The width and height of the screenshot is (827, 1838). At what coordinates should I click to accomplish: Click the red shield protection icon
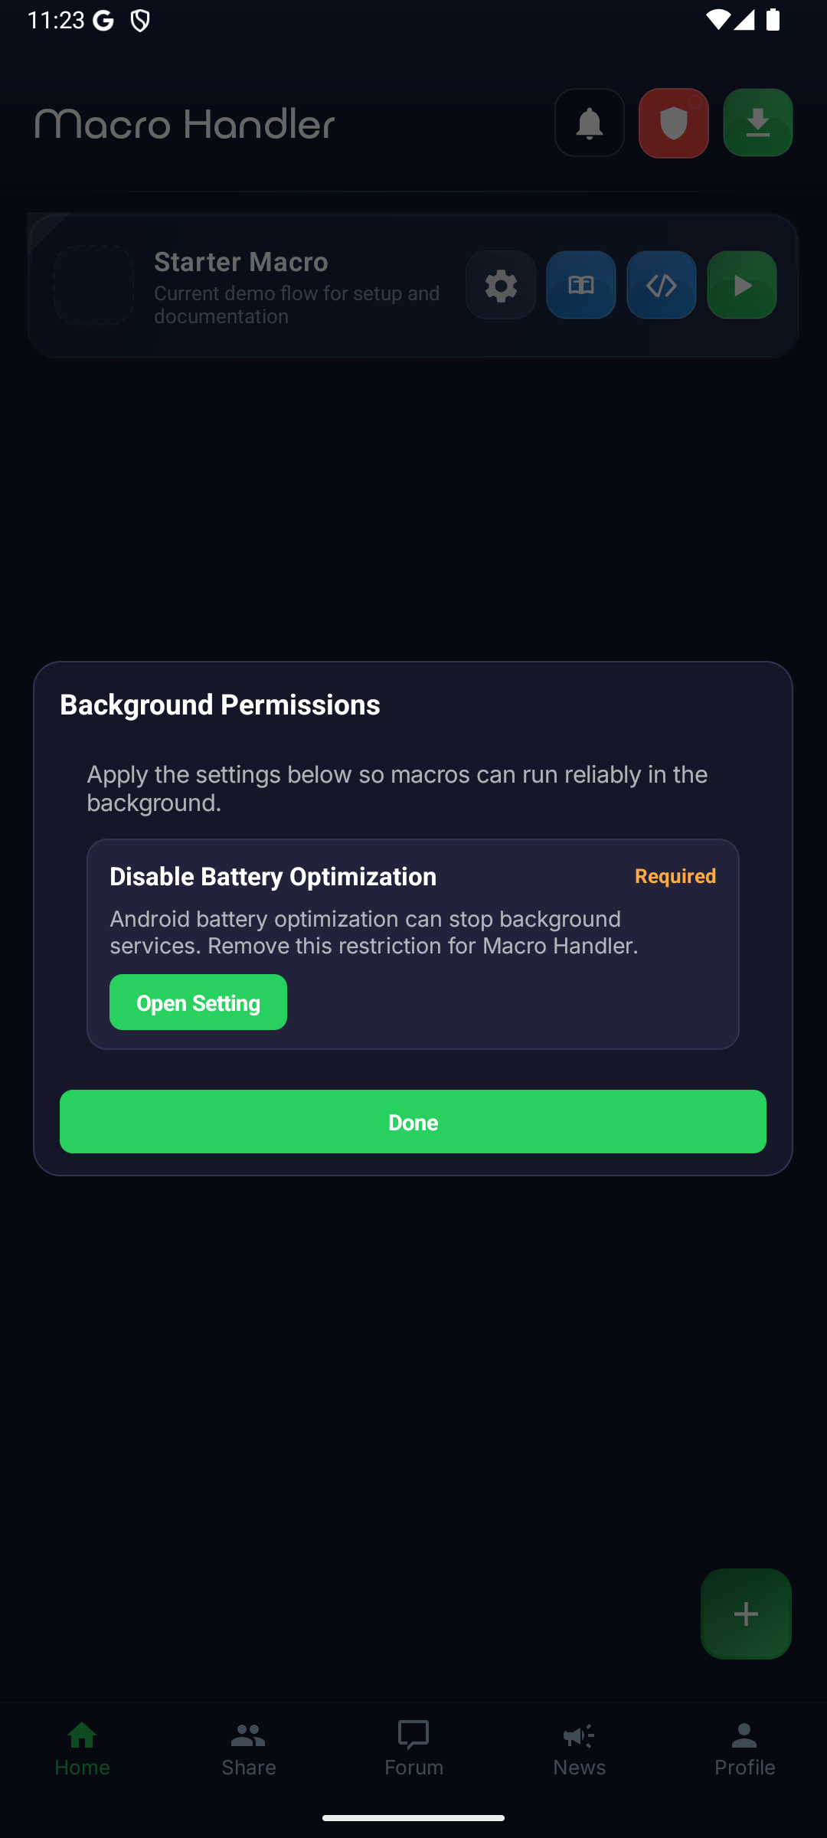pos(673,123)
